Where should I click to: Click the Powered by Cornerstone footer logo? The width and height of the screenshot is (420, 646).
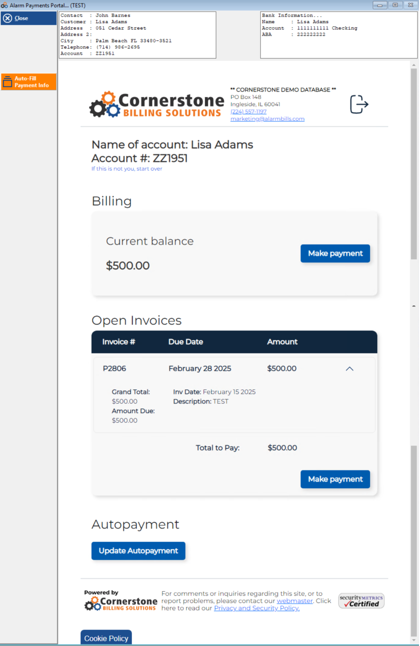click(120, 600)
